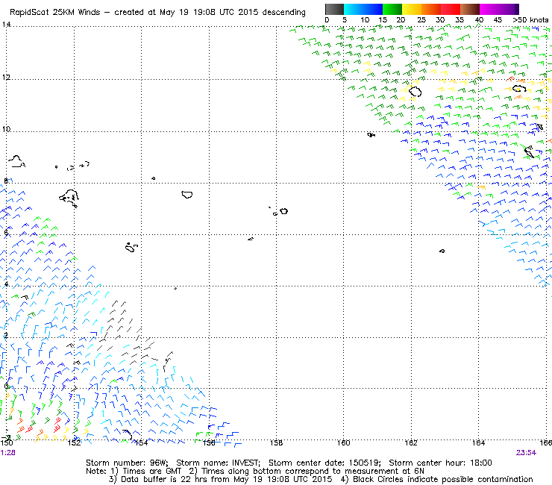Pick the red 30-35 knots legend swatch
552x485 pixels.
pos(451,9)
